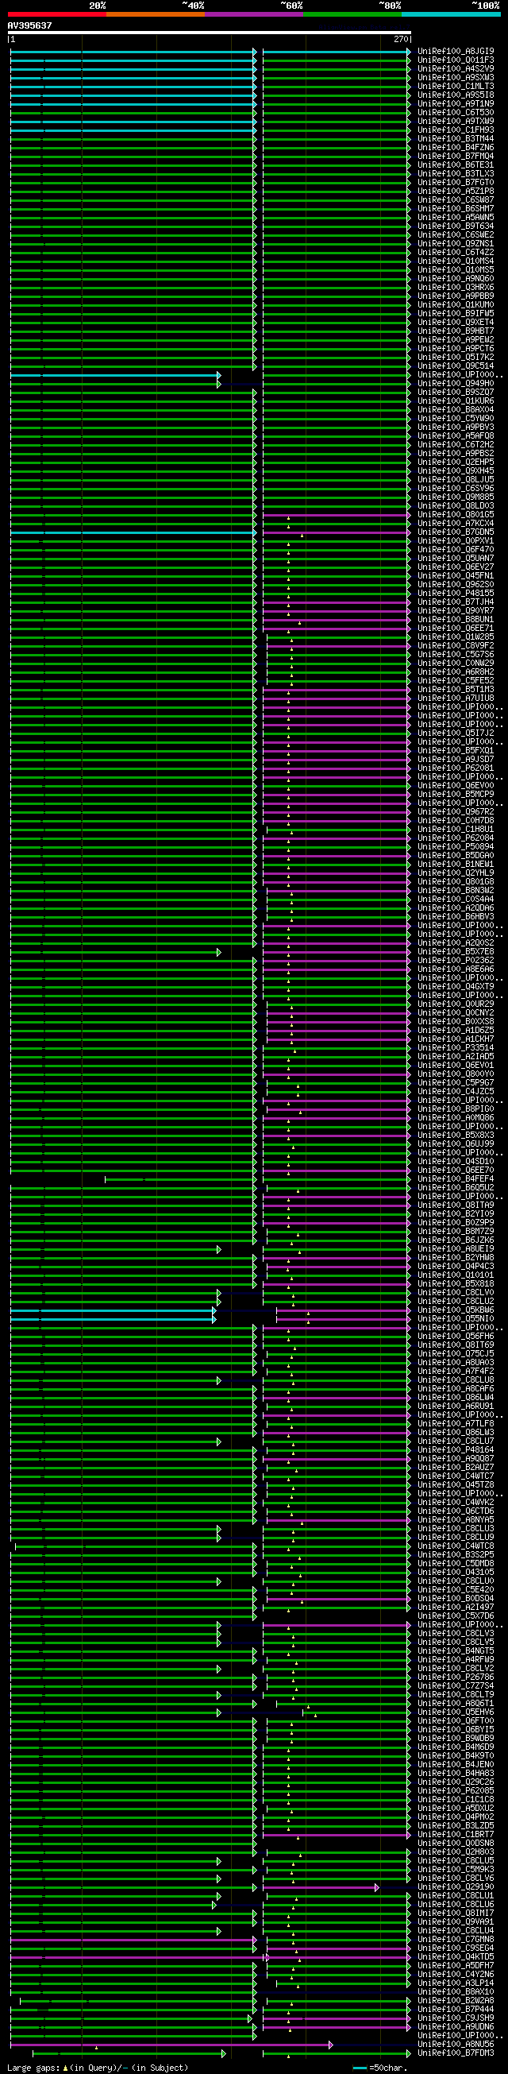
Task: Select label UniRef100_B9T634
Action: [456, 226]
